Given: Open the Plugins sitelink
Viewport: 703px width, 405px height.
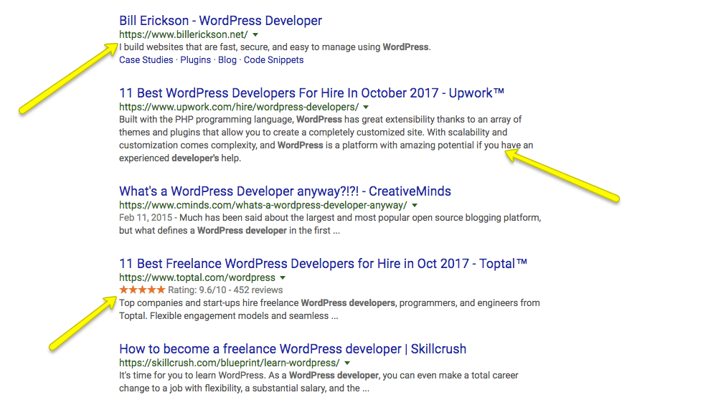Looking at the screenshot, I should tap(195, 59).
